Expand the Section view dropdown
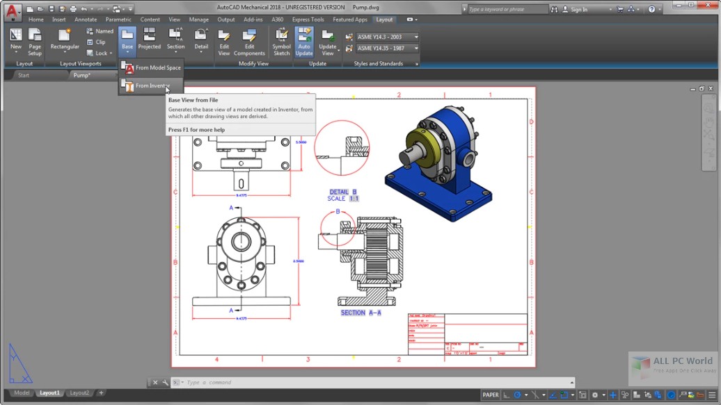Viewport: 721px width, 405px height. [175, 52]
